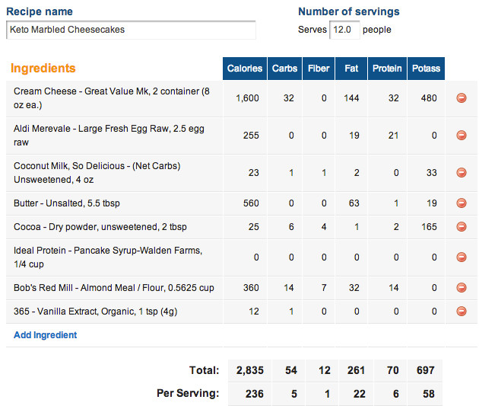Click the 21 protein value for eggs
The image size is (479, 406).
(x=394, y=136)
